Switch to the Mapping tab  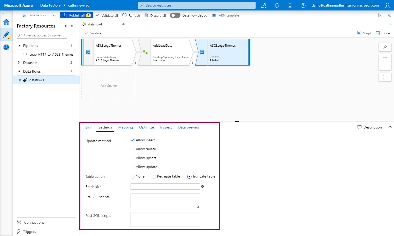[x=125, y=127]
